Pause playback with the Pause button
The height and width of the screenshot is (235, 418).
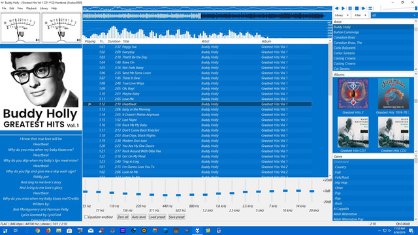point(350,8)
